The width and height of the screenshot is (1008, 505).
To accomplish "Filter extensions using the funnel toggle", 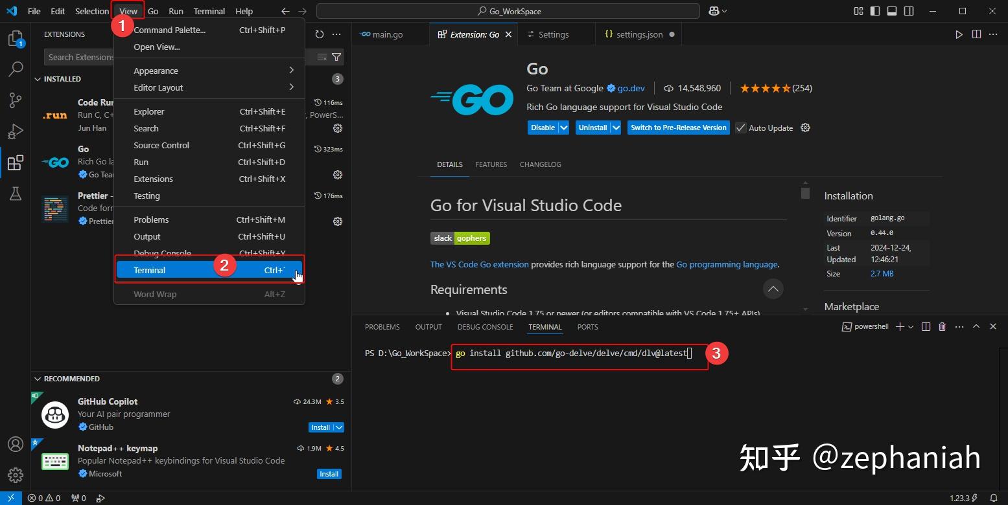I will (x=336, y=57).
